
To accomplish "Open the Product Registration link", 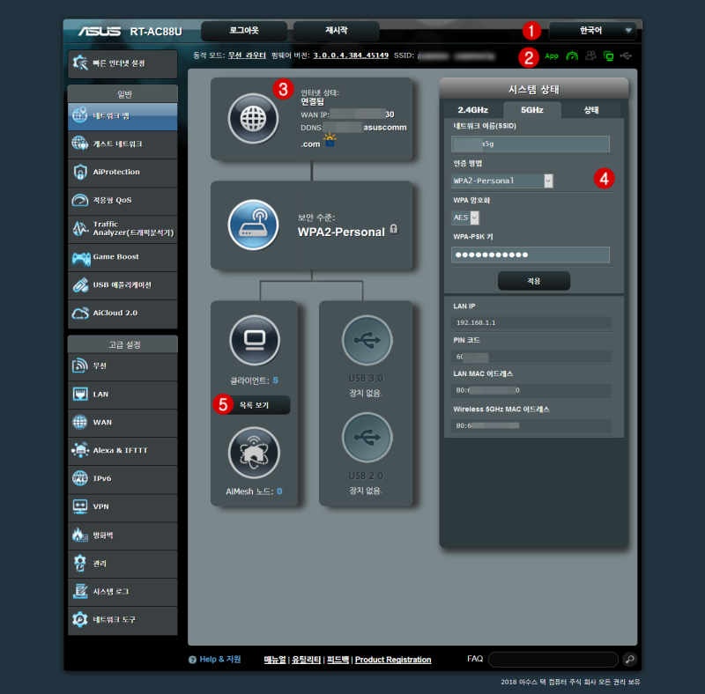I will click(x=393, y=660).
